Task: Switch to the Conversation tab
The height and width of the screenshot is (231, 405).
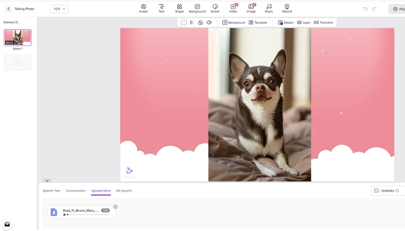Action: click(75, 191)
